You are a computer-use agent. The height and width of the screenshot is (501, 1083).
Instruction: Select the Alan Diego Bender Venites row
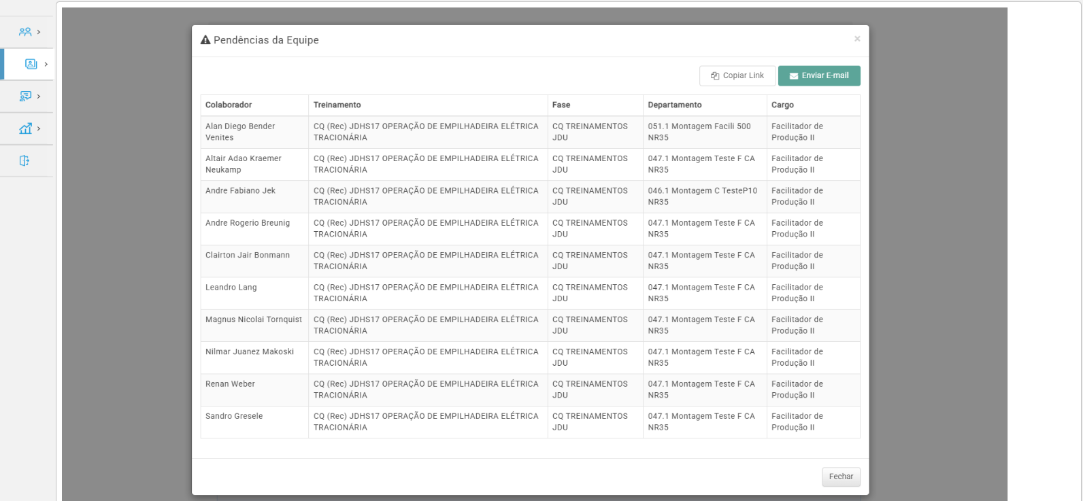click(240, 132)
